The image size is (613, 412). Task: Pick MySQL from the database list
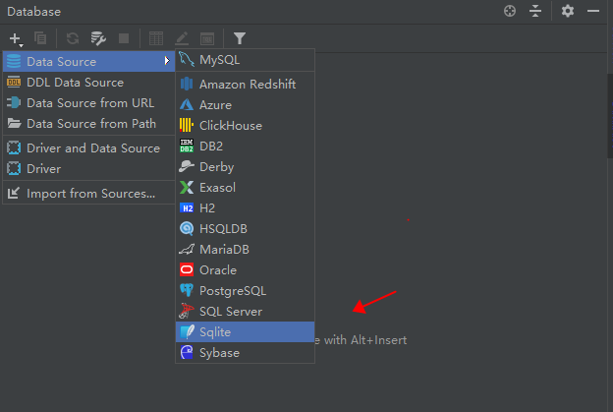[x=219, y=60]
